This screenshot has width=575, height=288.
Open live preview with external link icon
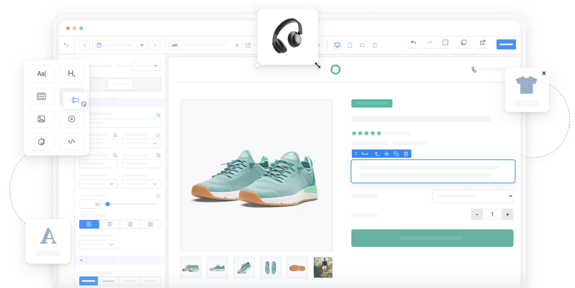[x=482, y=43]
